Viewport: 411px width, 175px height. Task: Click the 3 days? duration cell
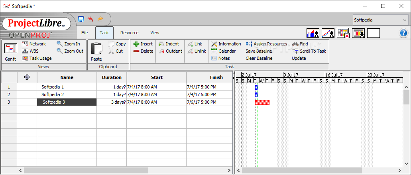pos(112,102)
